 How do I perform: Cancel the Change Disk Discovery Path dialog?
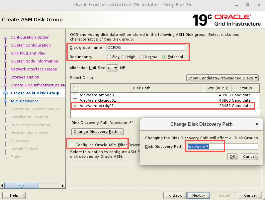[x=249, y=156]
